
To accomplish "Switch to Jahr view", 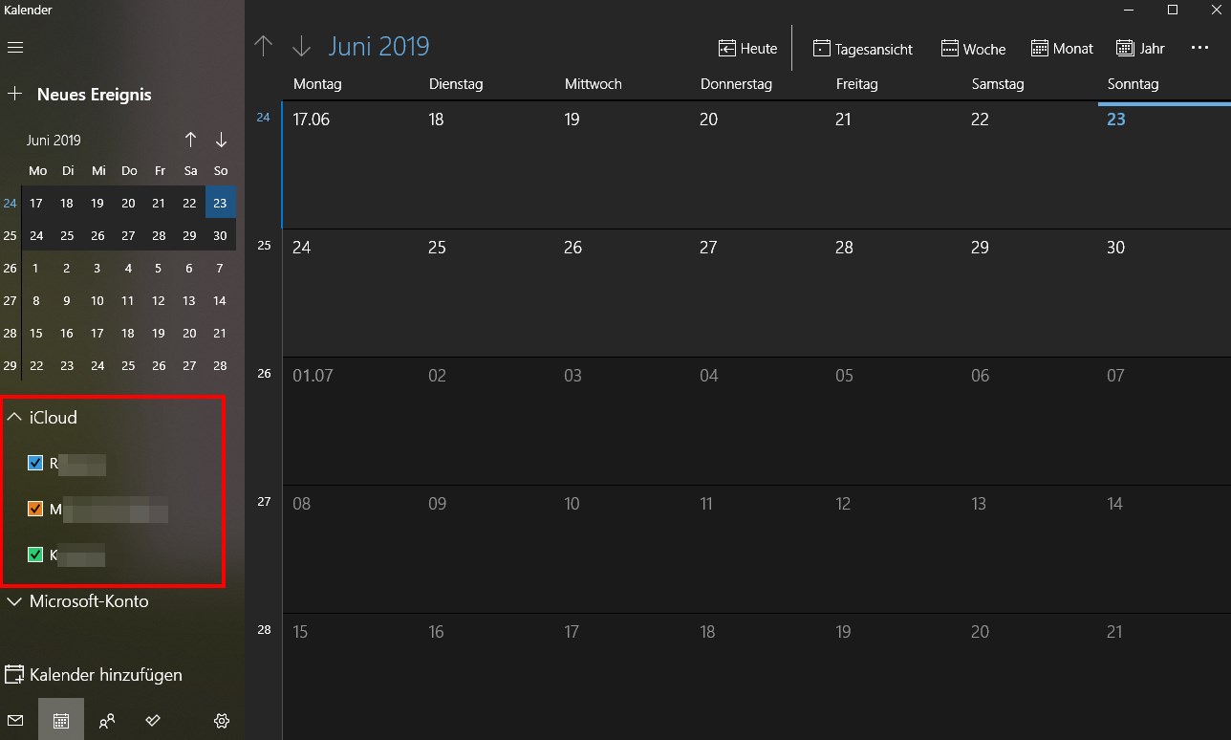I will pos(1140,48).
